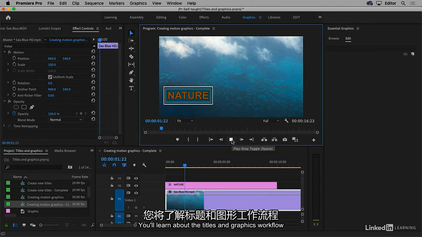Open the Sequence menu
The image size is (422, 237).
pos(94,3)
